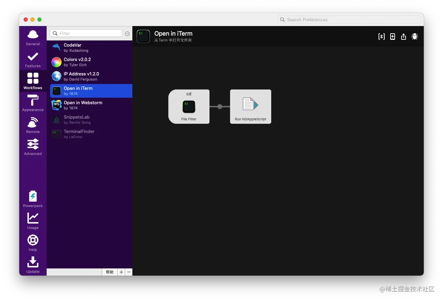Image resolution: width=443 pixels, height=301 pixels.
Task: Click the Search Preferences field
Action: pos(349,20)
